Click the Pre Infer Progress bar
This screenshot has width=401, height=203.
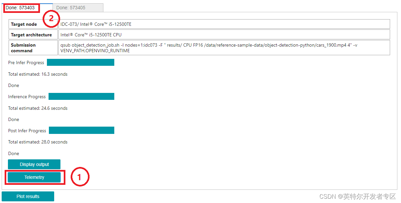[x=81, y=62]
